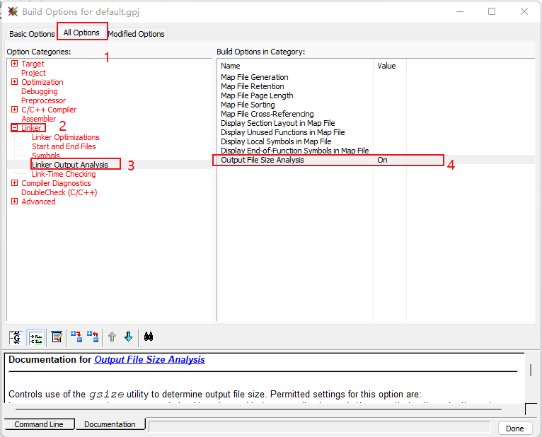542x437 pixels.
Task: Click the notepad with pencil icon
Action: tap(57, 337)
